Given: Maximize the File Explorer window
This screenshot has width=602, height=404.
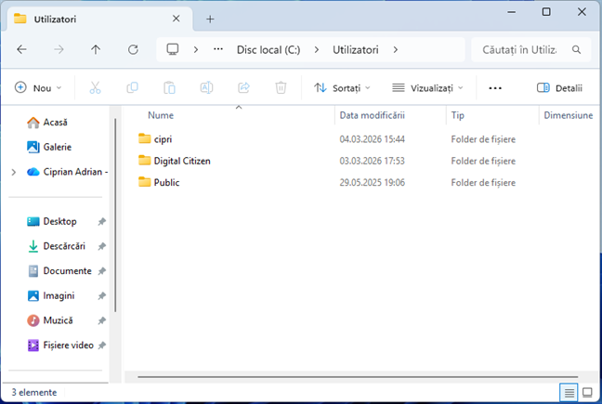Looking at the screenshot, I should (546, 12).
